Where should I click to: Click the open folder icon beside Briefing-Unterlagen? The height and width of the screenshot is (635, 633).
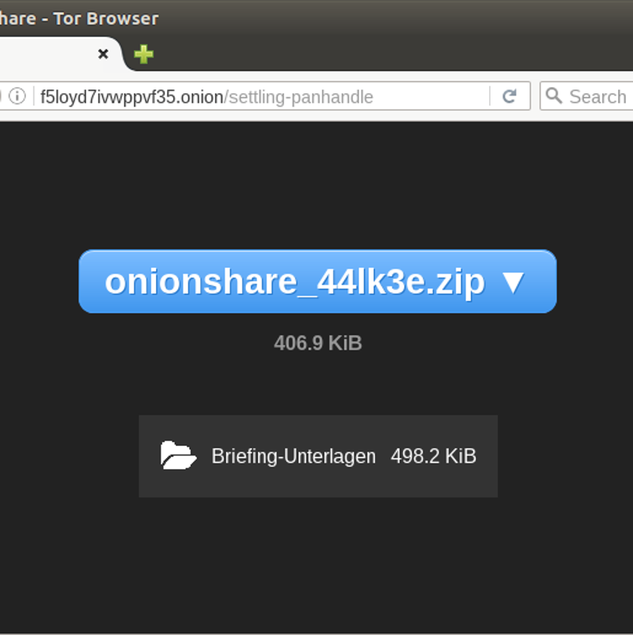[x=178, y=455]
